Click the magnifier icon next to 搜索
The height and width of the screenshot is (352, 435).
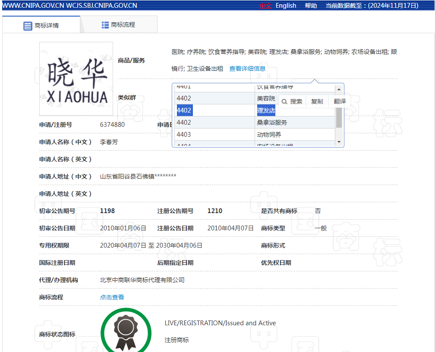(x=284, y=101)
